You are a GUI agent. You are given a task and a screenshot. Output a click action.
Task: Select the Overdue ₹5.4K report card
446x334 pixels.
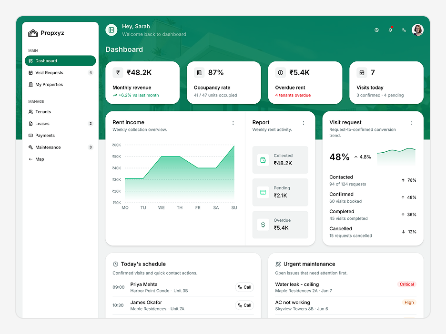(x=280, y=225)
